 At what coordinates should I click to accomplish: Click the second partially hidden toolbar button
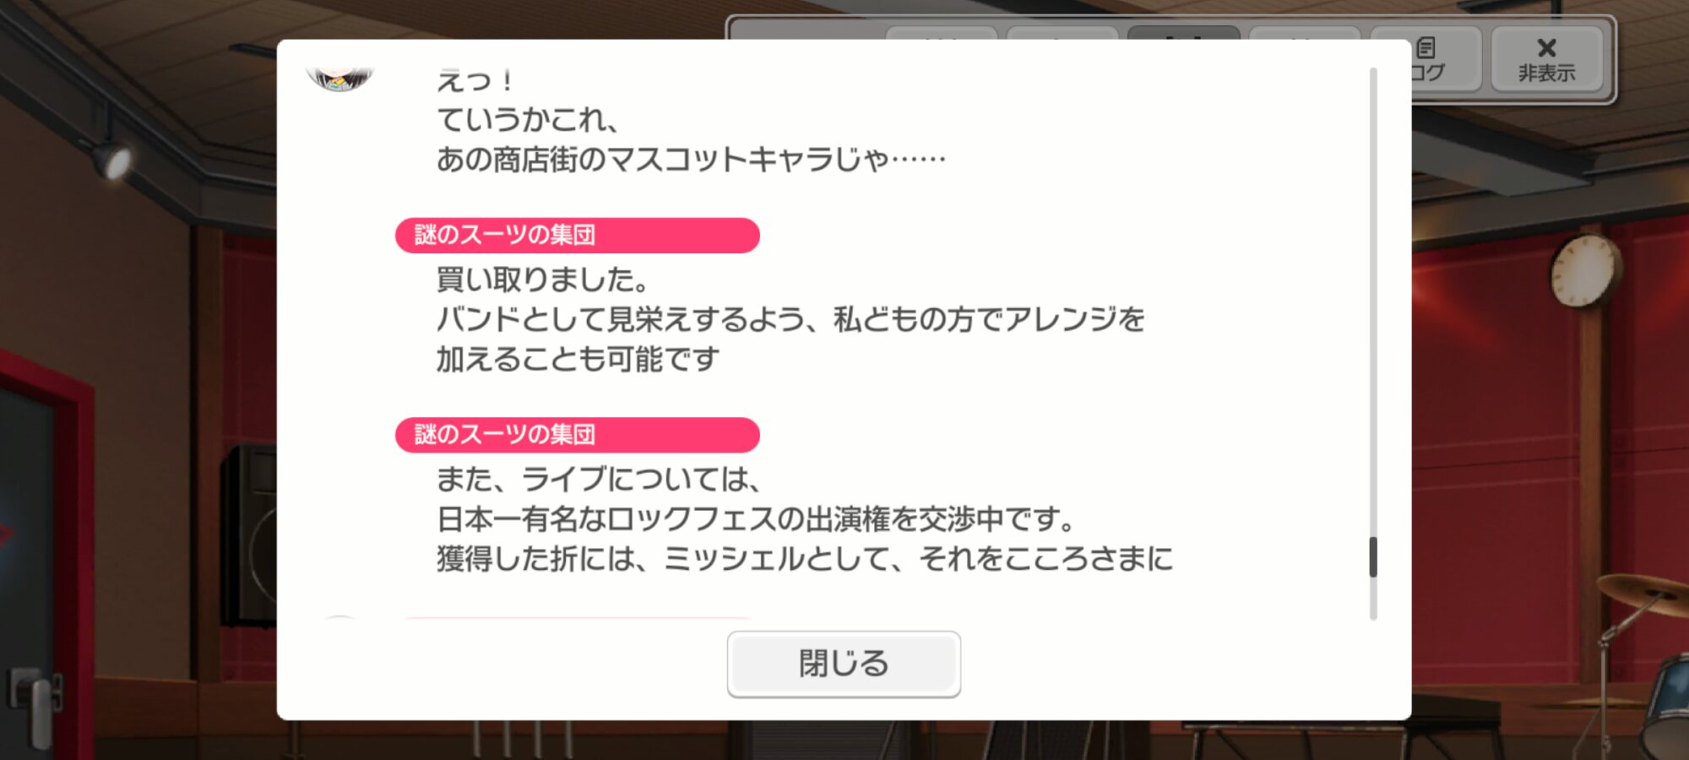click(1062, 34)
